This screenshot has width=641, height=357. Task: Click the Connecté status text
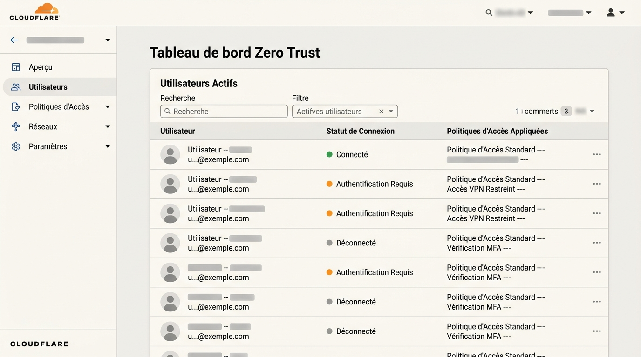pyautogui.click(x=352, y=154)
